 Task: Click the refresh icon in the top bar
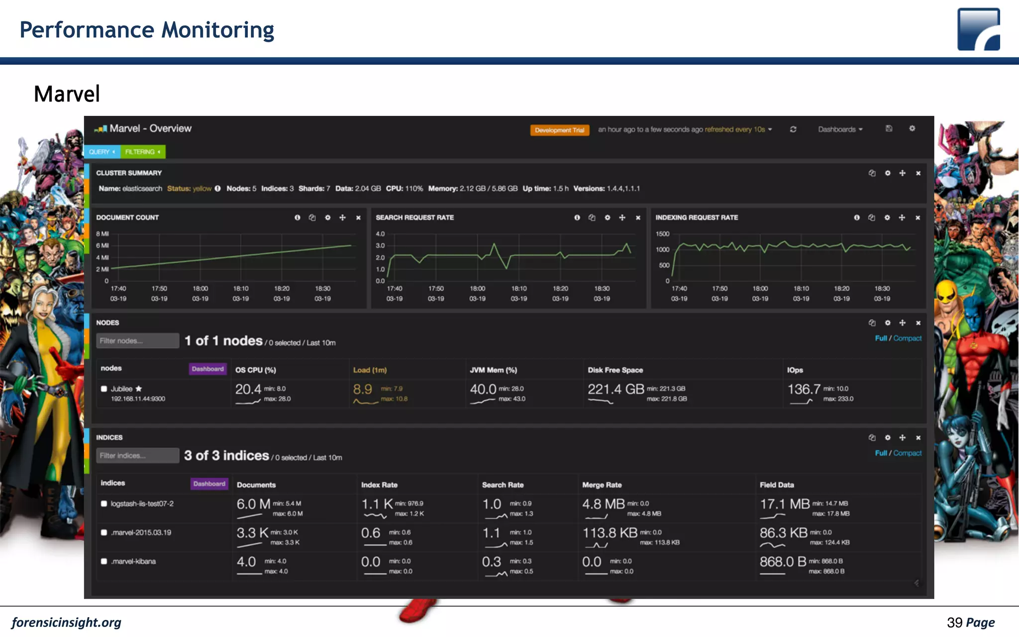tap(793, 129)
